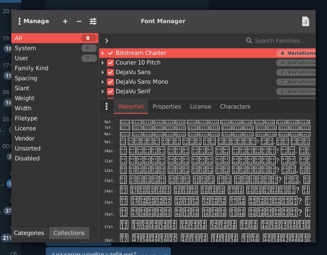The image size is (327, 255).
Task: Expand Bitstream Charter variations
Action: 103,53
